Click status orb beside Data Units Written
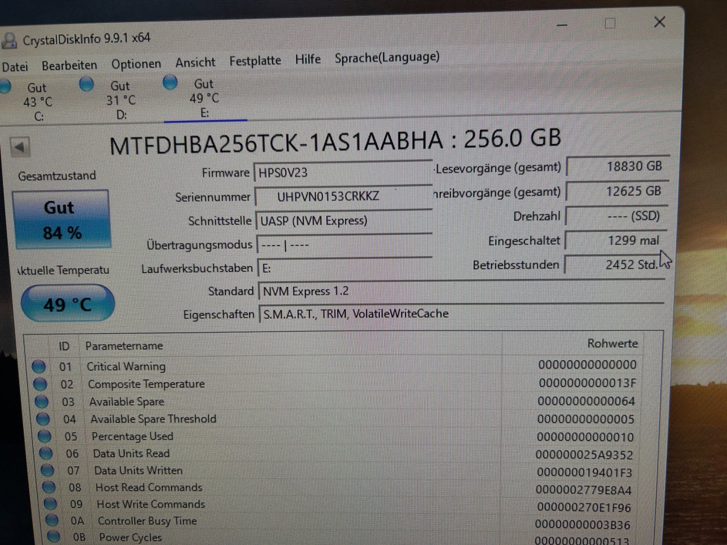This screenshot has width=727, height=545. [x=48, y=471]
